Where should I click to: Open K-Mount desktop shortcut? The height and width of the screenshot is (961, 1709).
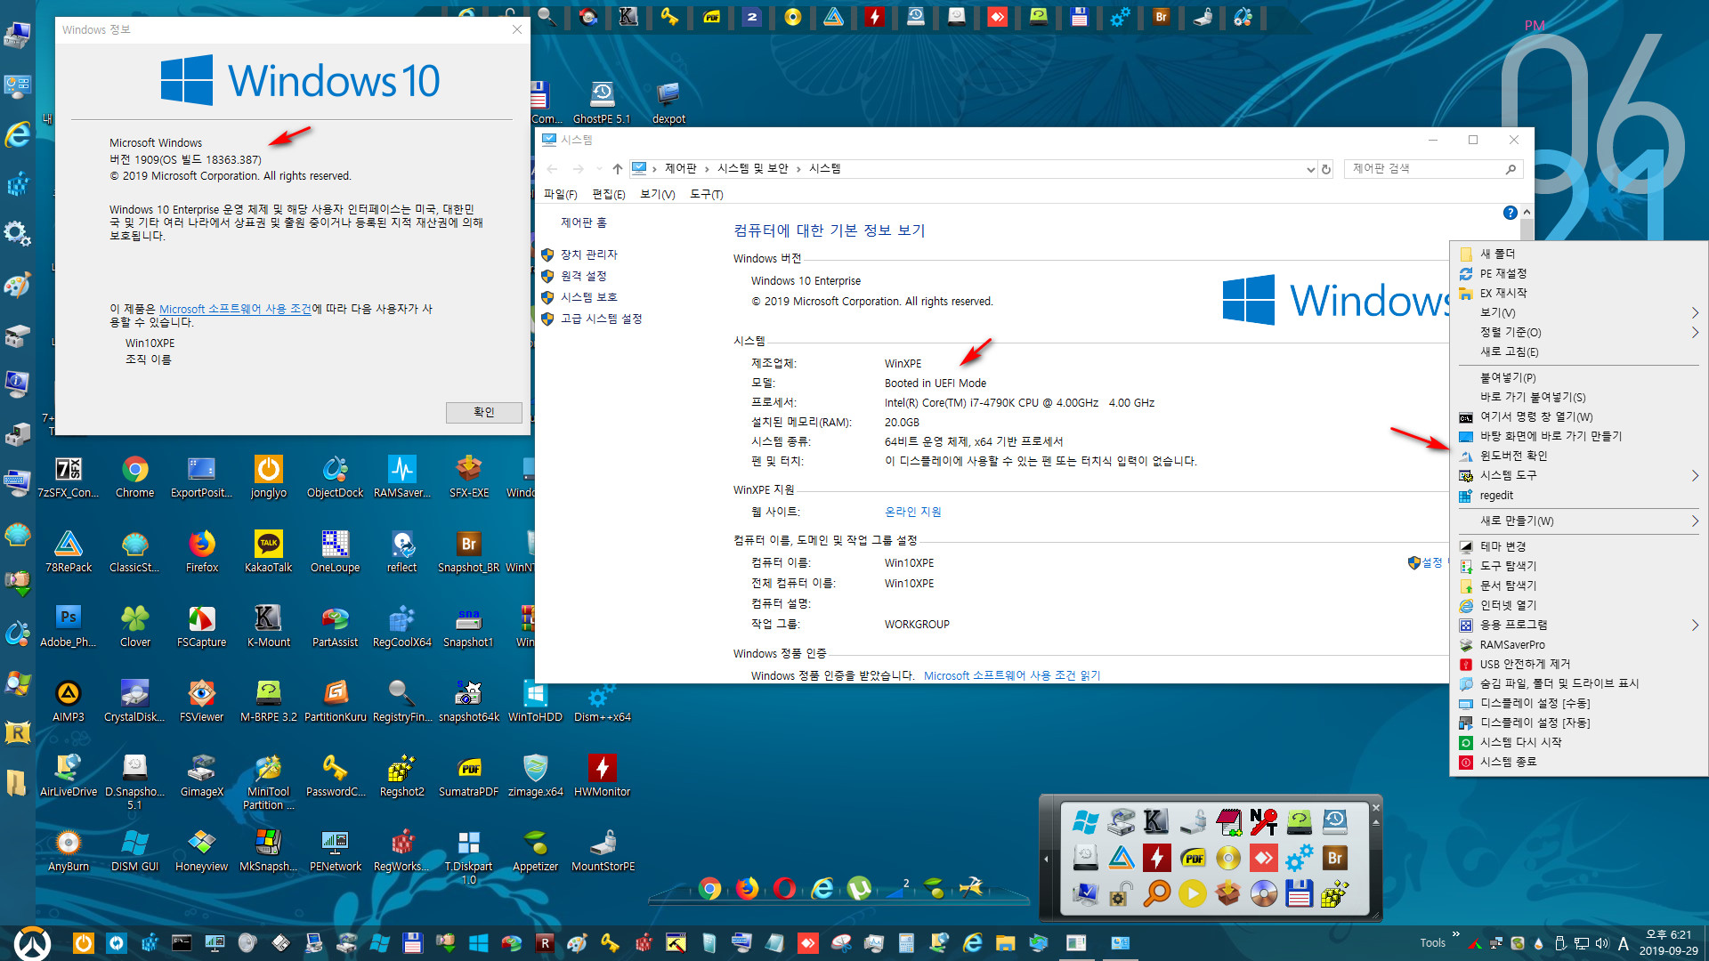[x=268, y=627]
